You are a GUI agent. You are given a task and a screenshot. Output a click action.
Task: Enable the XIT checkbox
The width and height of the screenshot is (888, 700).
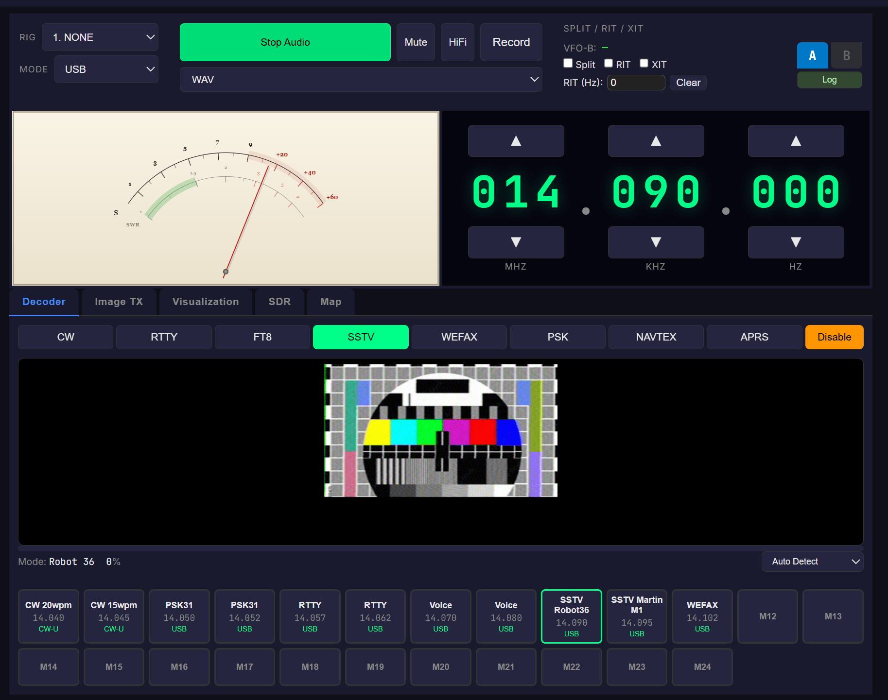[x=644, y=63]
